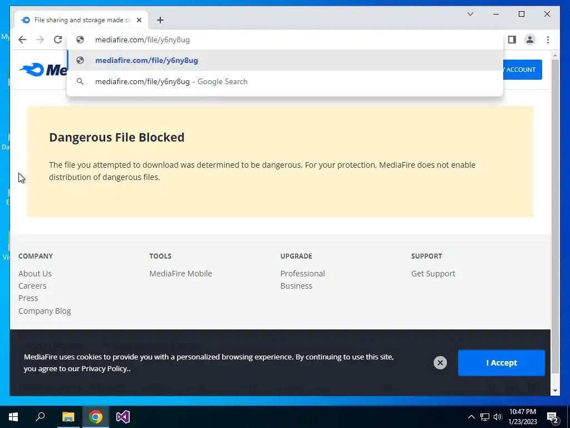Click the page vertical scrollbar thumb
Screen dimensions: 570x428
click(x=555, y=217)
